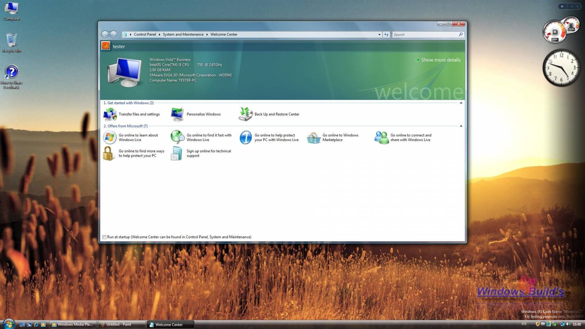This screenshot has height=329, width=585.
Task: Expand the arrow after Control Panel in breadcrumb
Action: click(x=159, y=34)
